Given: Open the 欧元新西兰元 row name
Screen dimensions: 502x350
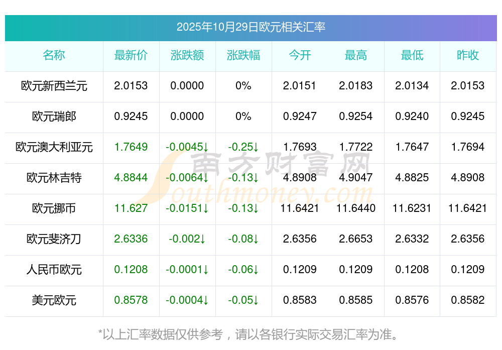Looking at the screenshot, I should 54,86.
